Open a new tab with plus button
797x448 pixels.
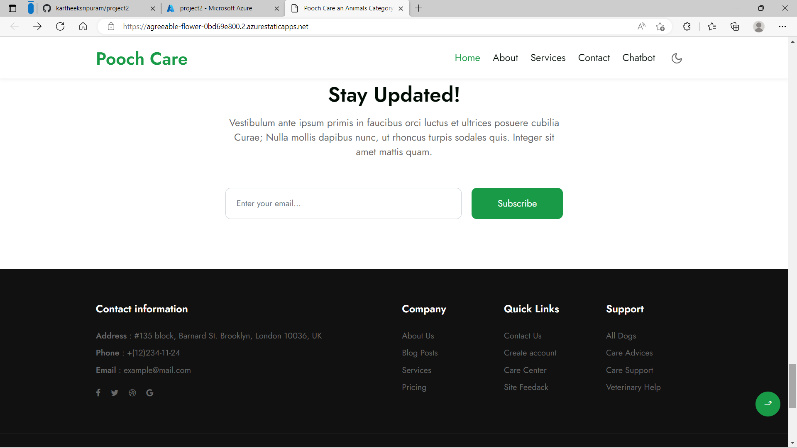pos(418,8)
